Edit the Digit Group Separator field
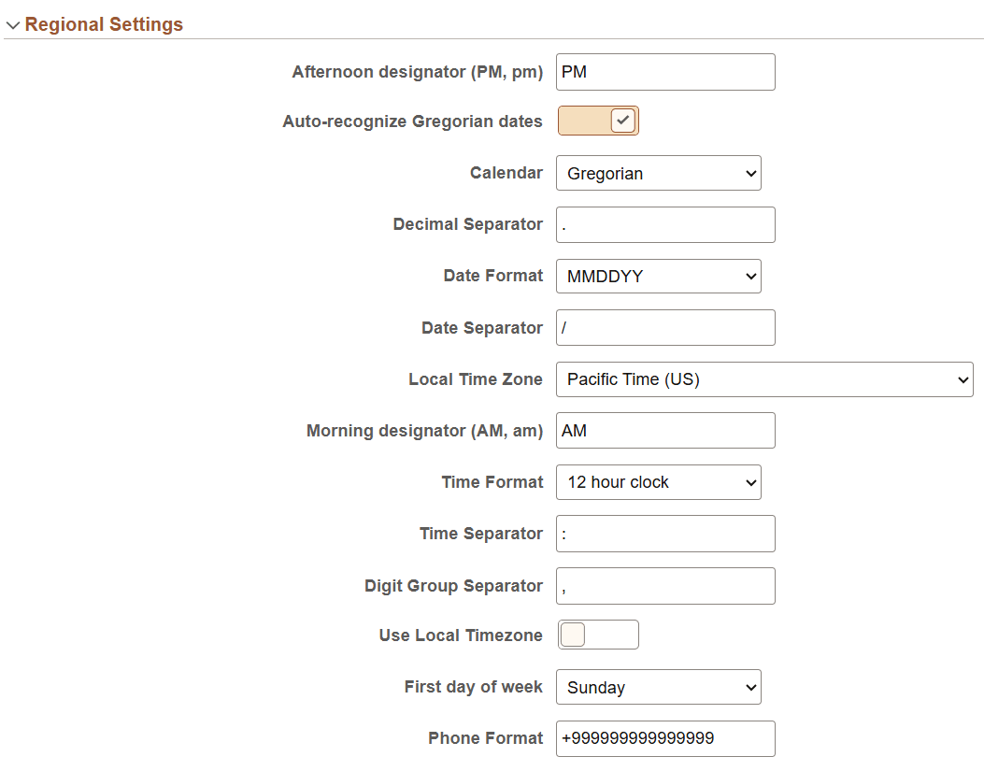The height and width of the screenshot is (771, 984). point(664,586)
